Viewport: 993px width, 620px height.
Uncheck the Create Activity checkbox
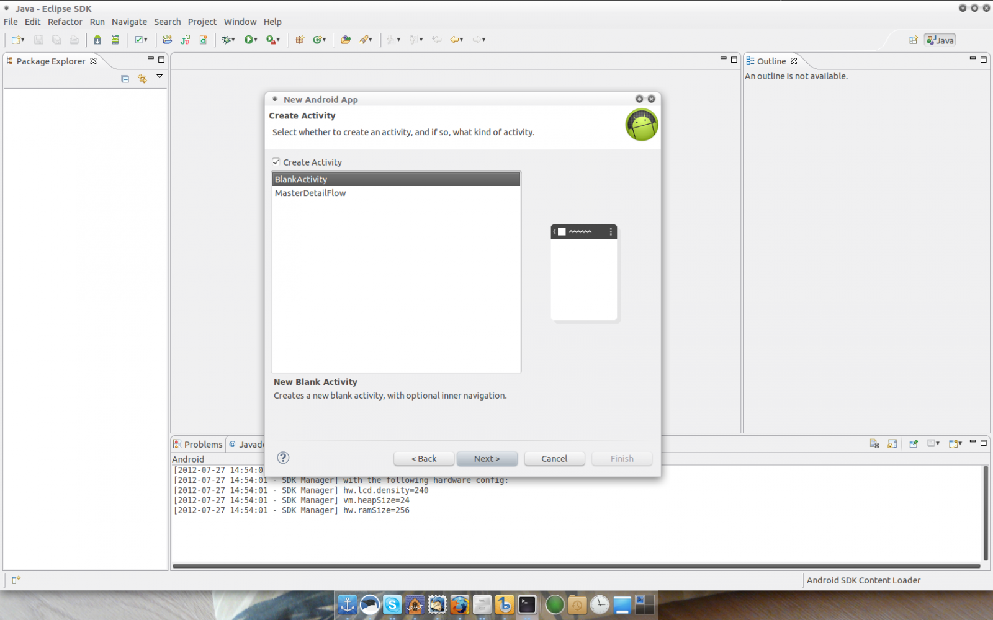[276, 162]
